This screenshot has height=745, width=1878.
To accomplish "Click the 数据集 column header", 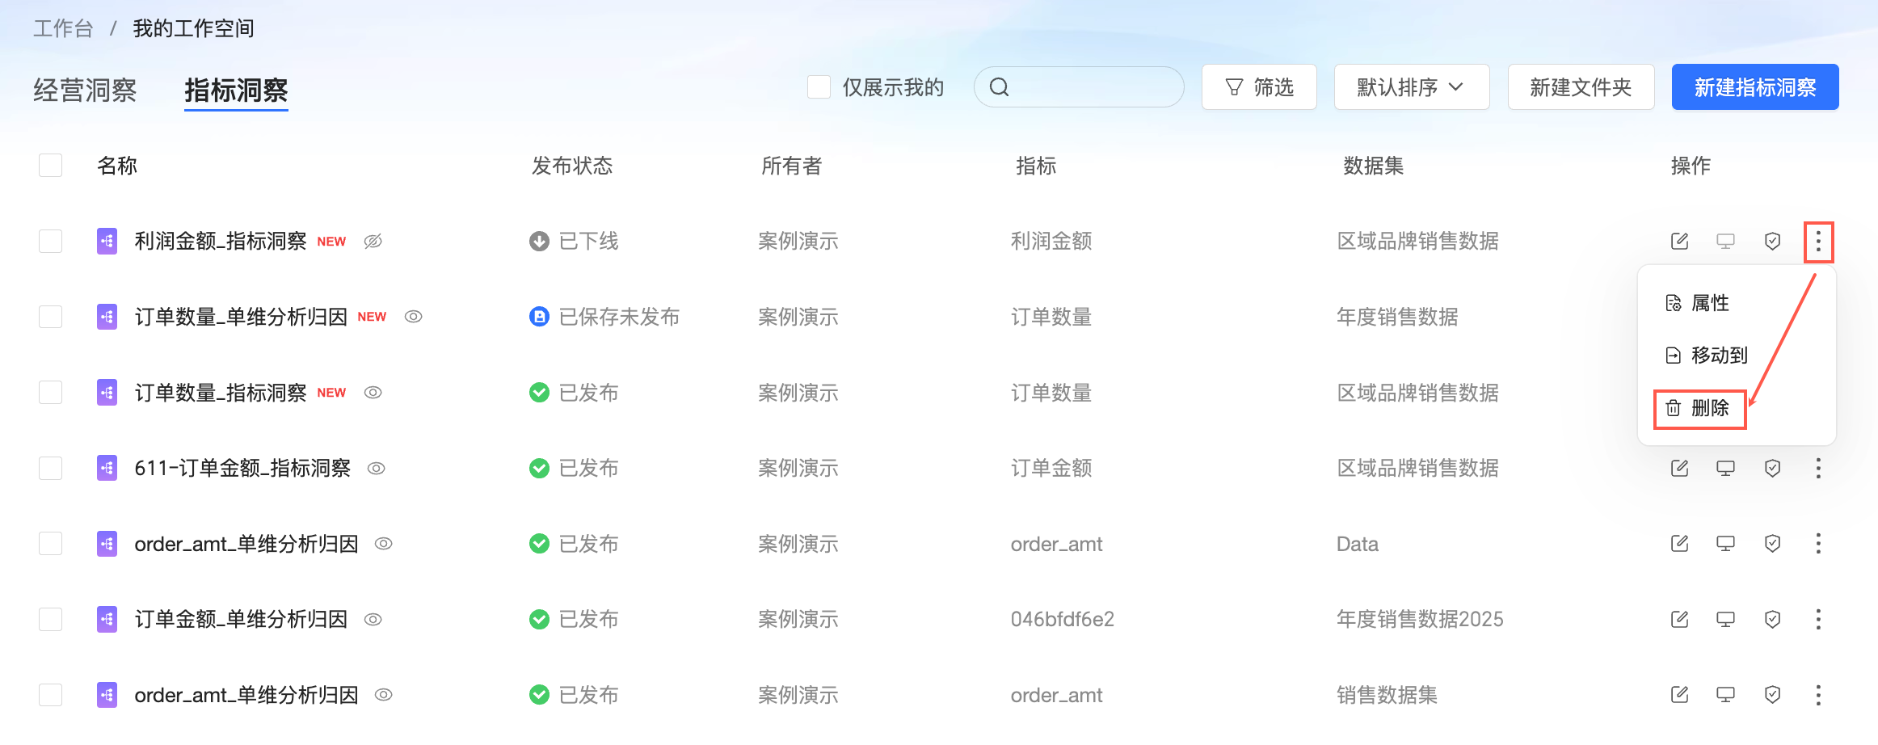I will click(1373, 166).
